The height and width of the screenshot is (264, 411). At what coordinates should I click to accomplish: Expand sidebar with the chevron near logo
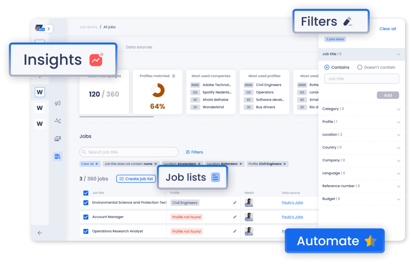pyautogui.click(x=49, y=28)
